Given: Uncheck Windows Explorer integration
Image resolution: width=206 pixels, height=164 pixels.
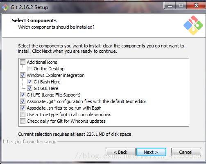Looking at the screenshot, I should (23, 75).
